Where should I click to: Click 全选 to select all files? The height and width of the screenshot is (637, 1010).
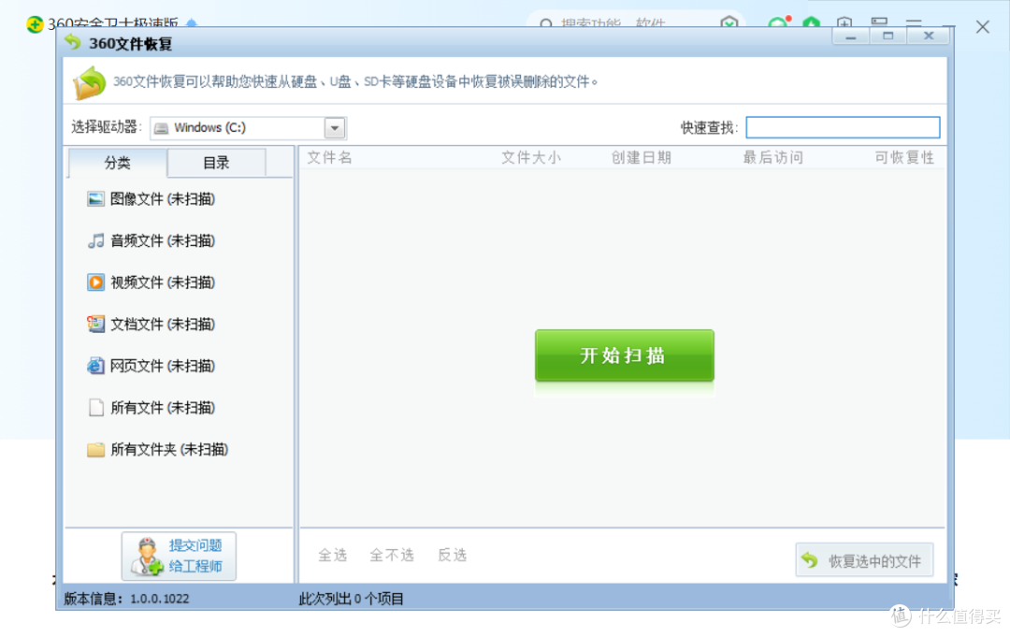(x=332, y=556)
